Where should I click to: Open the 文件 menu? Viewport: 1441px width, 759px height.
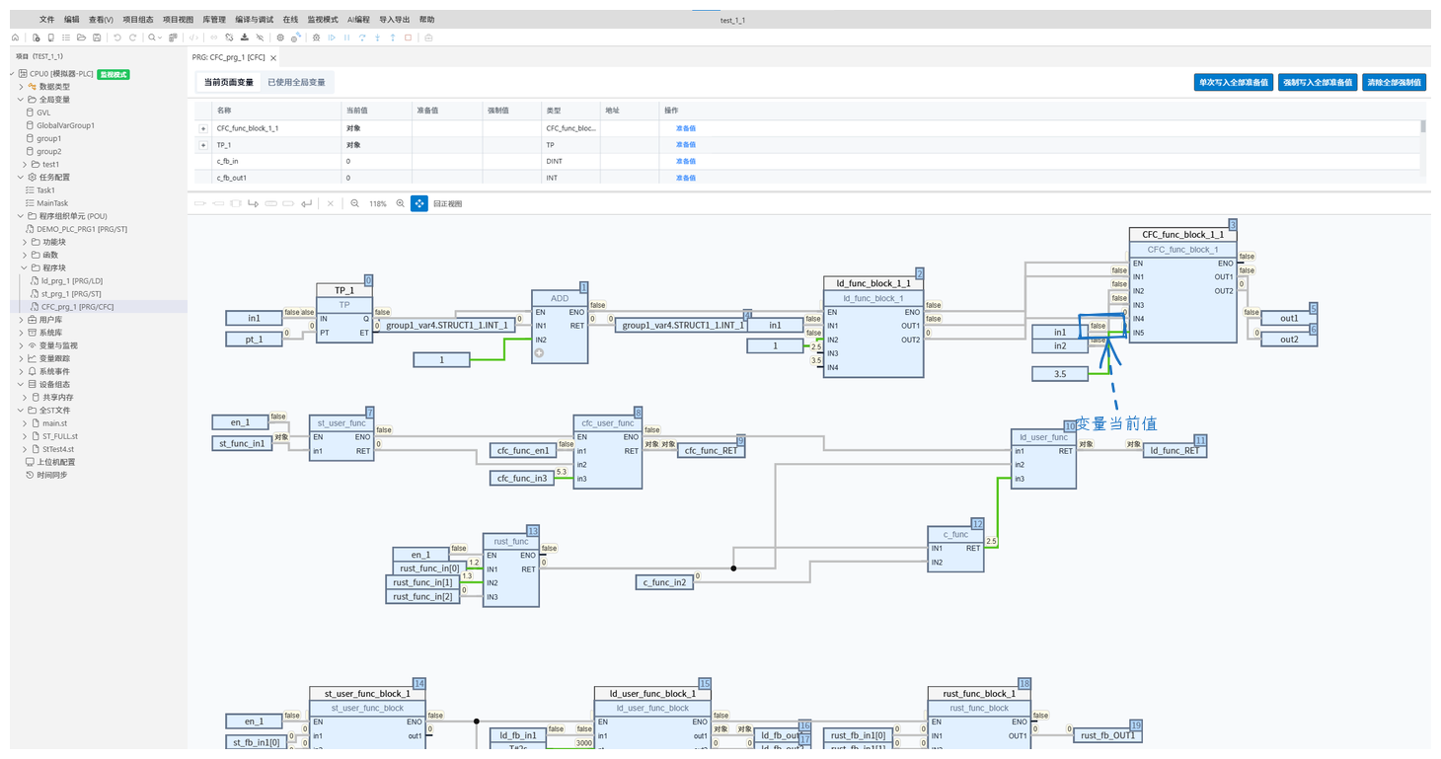click(x=47, y=20)
